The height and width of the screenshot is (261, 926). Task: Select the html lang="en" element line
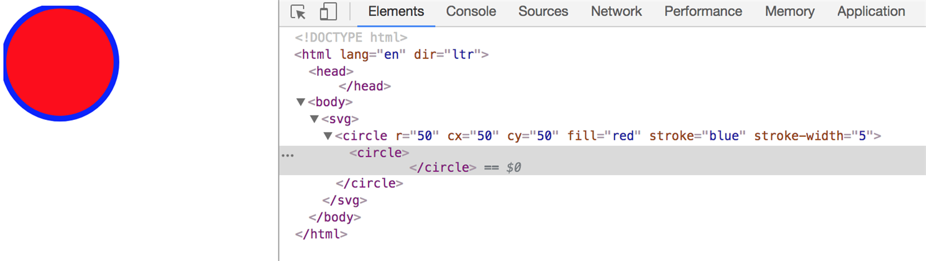tap(392, 55)
